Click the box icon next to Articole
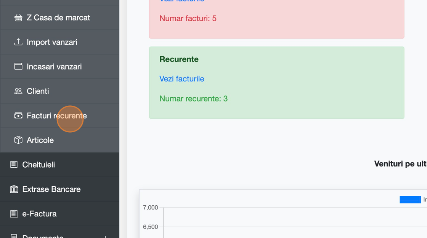 tap(18, 140)
